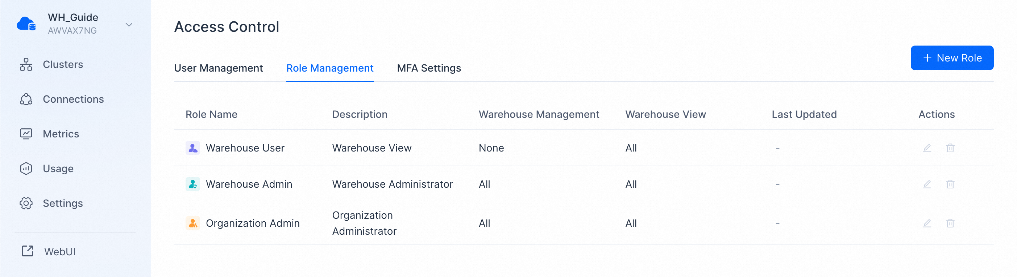Click trash icon for Warehouse Admin
The height and width of the screenshot is (277, 1017).
click(950, 184)
